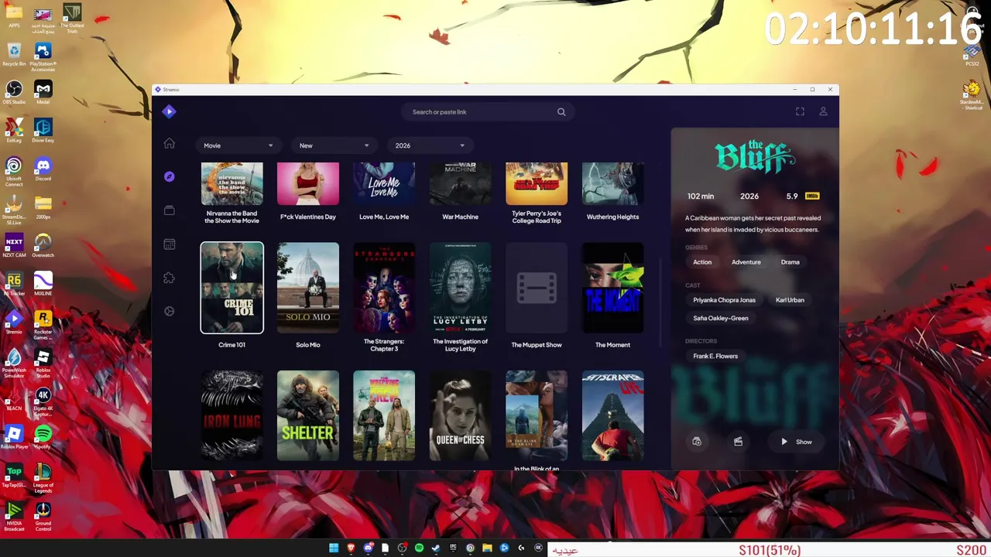Select The Strangers: Chapter 3 poster
Image resolution: width=991 pixels, height=557 pixels.
pos(384,288)
